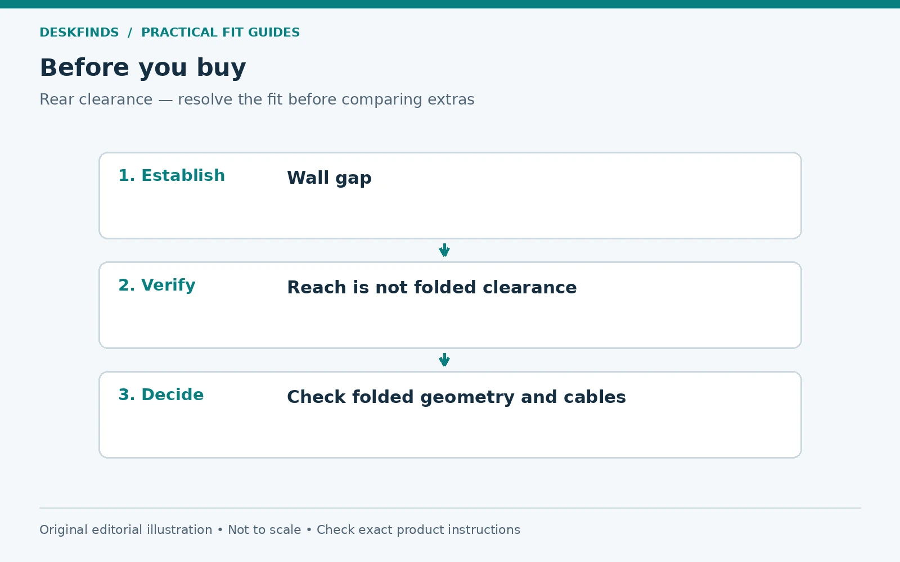Select 'Check folded geometry and cables' text
The width and height of the screenshot is (900, 562).
[456, 397]
